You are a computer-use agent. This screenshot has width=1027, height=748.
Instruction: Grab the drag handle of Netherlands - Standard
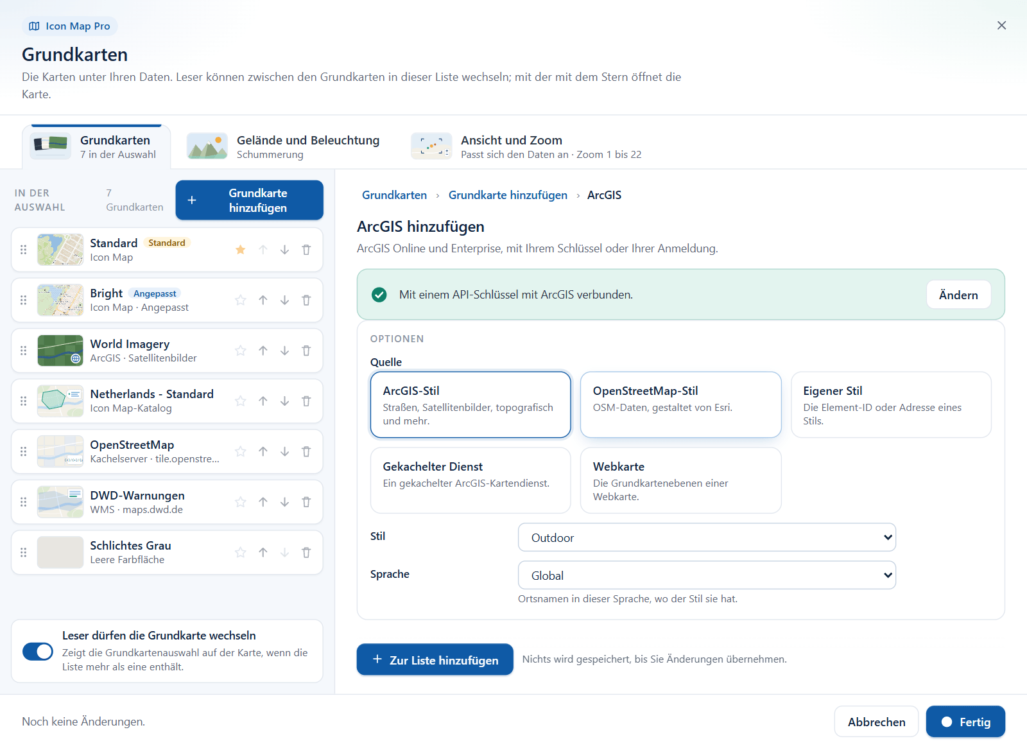point(24,401)
